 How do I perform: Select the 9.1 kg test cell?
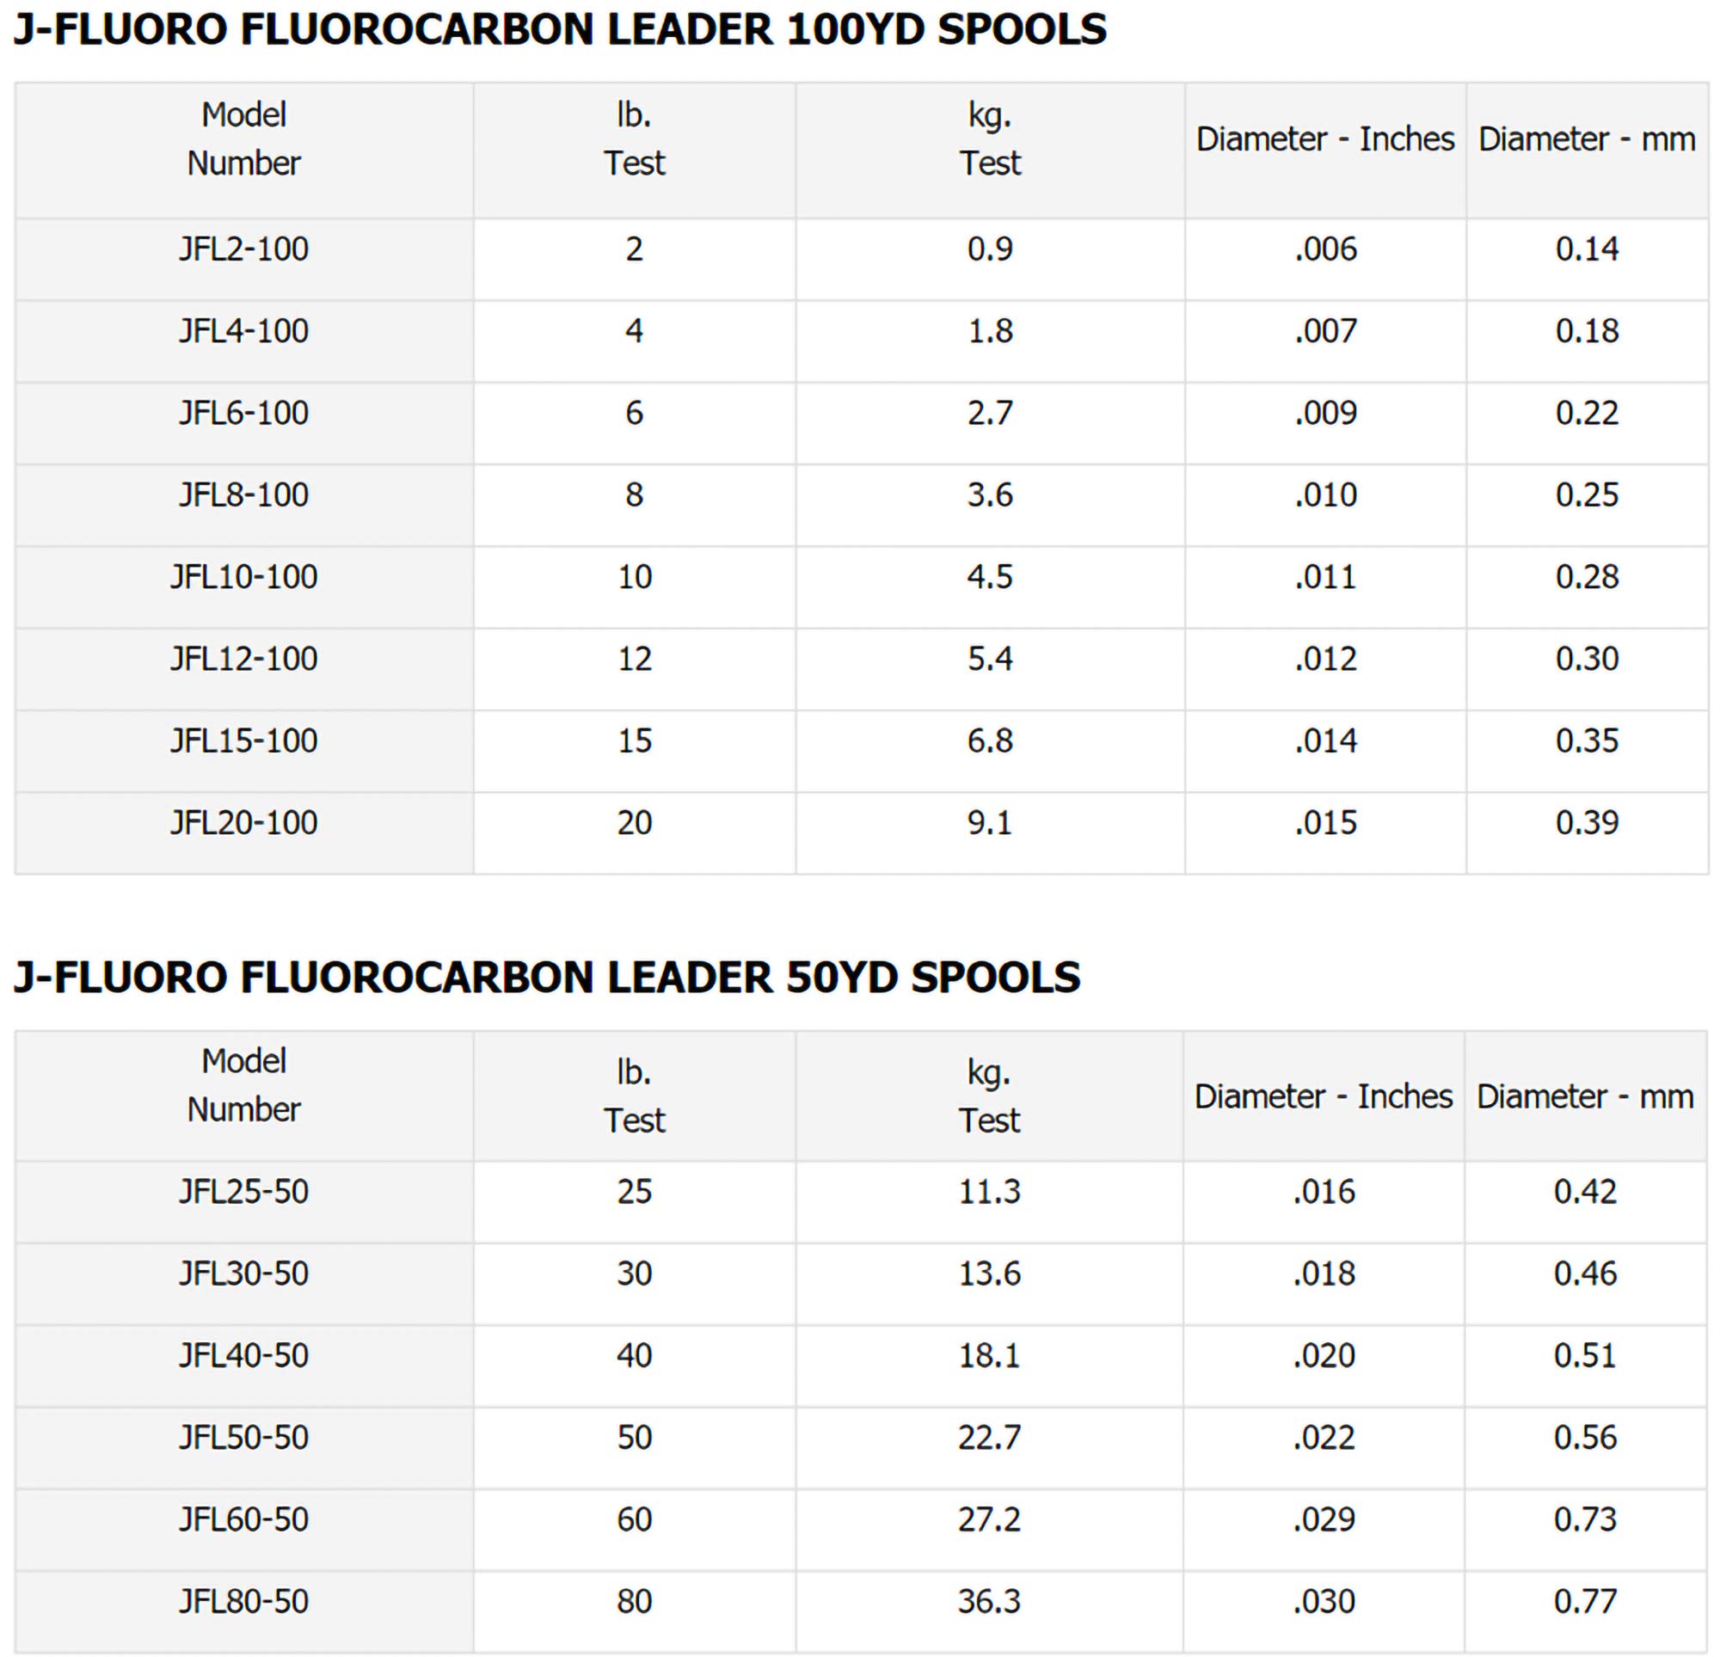click(990, 822)
